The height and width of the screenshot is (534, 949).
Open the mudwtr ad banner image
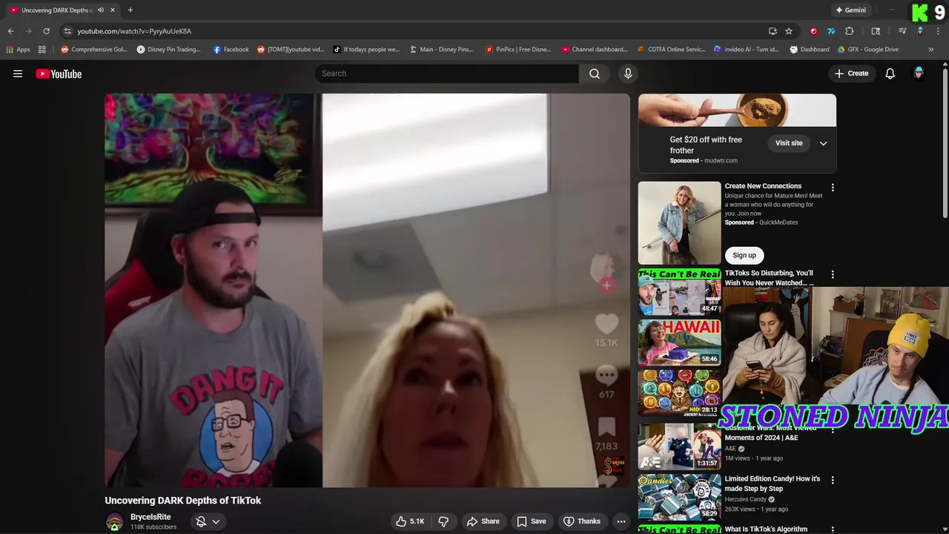click(737, 111)
